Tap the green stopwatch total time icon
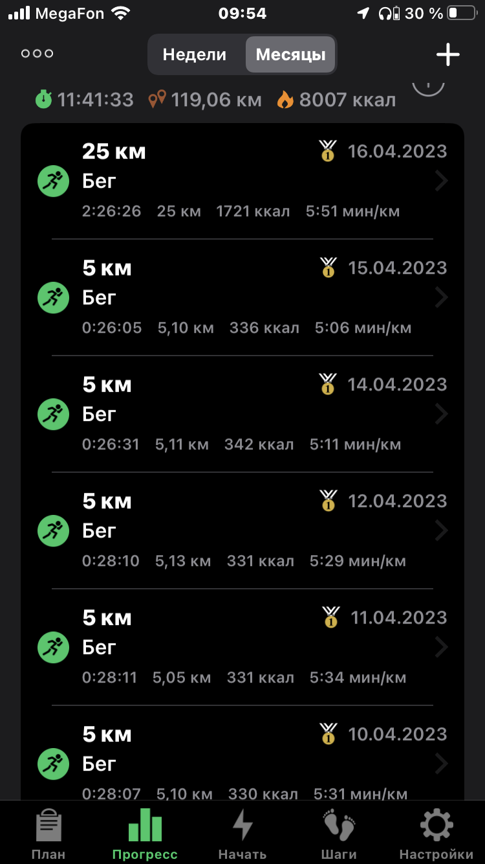This screenshot has width=485, height=864. (x=43, y=100)
